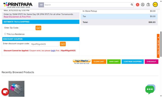
Task: Click GO to apply coupon code
Action: 63,44
